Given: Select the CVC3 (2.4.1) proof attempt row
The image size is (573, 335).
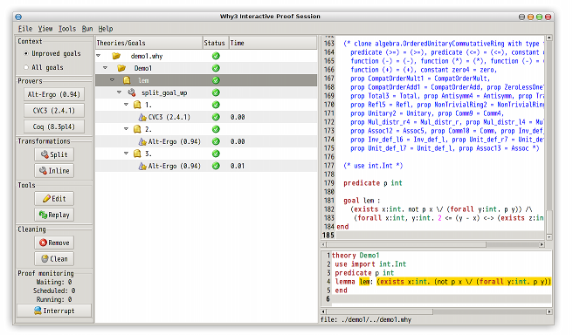Looking at the screenshot, I should click(206, 117).
